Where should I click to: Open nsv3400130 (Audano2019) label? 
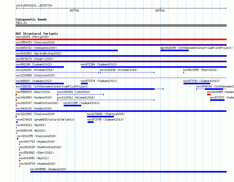(x=34, y=108)
